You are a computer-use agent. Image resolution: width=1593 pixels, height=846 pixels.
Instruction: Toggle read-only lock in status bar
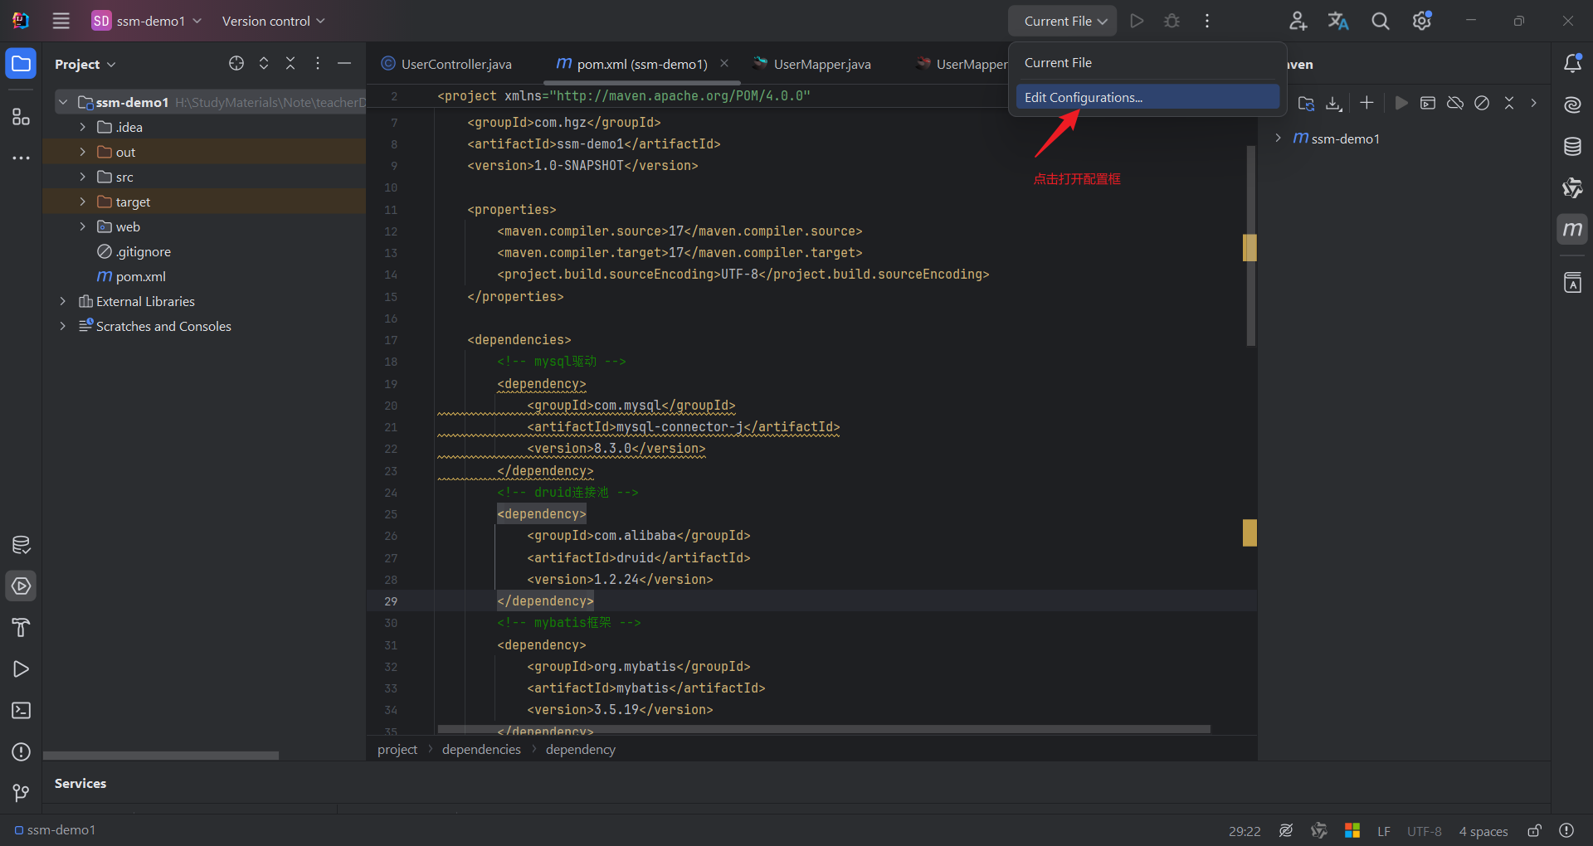pyautogui.click(x=1535, y=830)
